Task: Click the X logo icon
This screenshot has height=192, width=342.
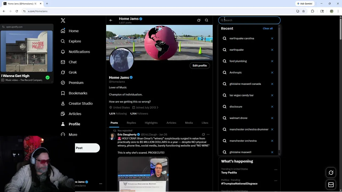Action: point(63,21)
